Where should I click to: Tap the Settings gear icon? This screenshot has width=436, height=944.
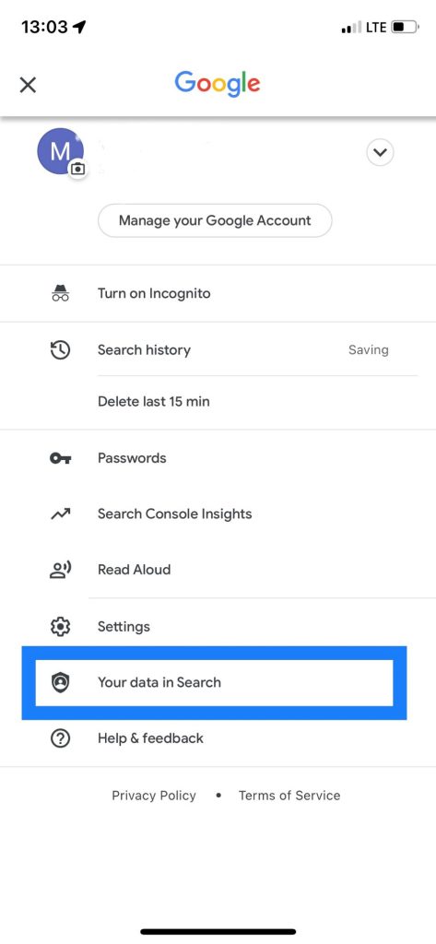point(60,627)
